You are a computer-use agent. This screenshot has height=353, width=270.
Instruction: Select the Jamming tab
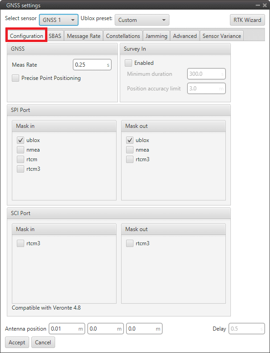157,36
